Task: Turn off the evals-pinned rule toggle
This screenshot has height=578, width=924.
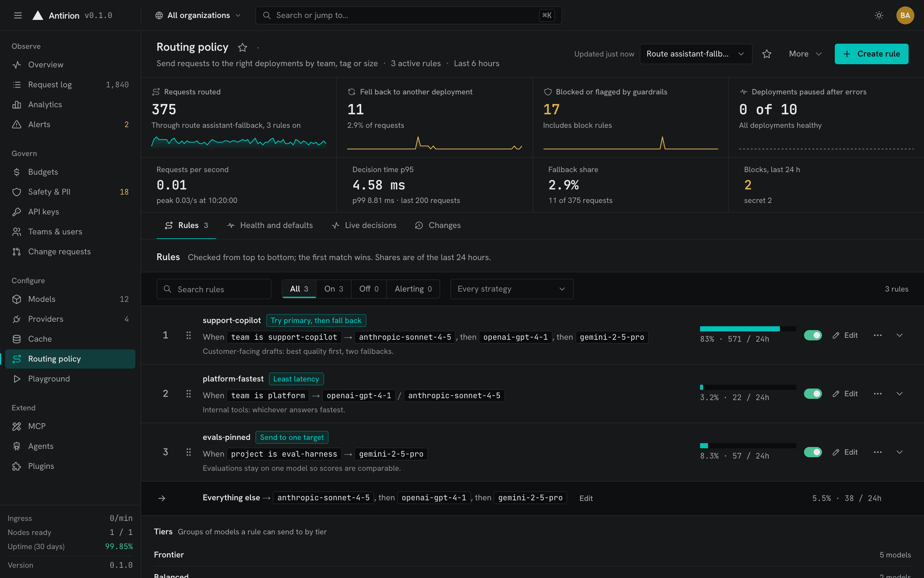Action: click(812, 452)
